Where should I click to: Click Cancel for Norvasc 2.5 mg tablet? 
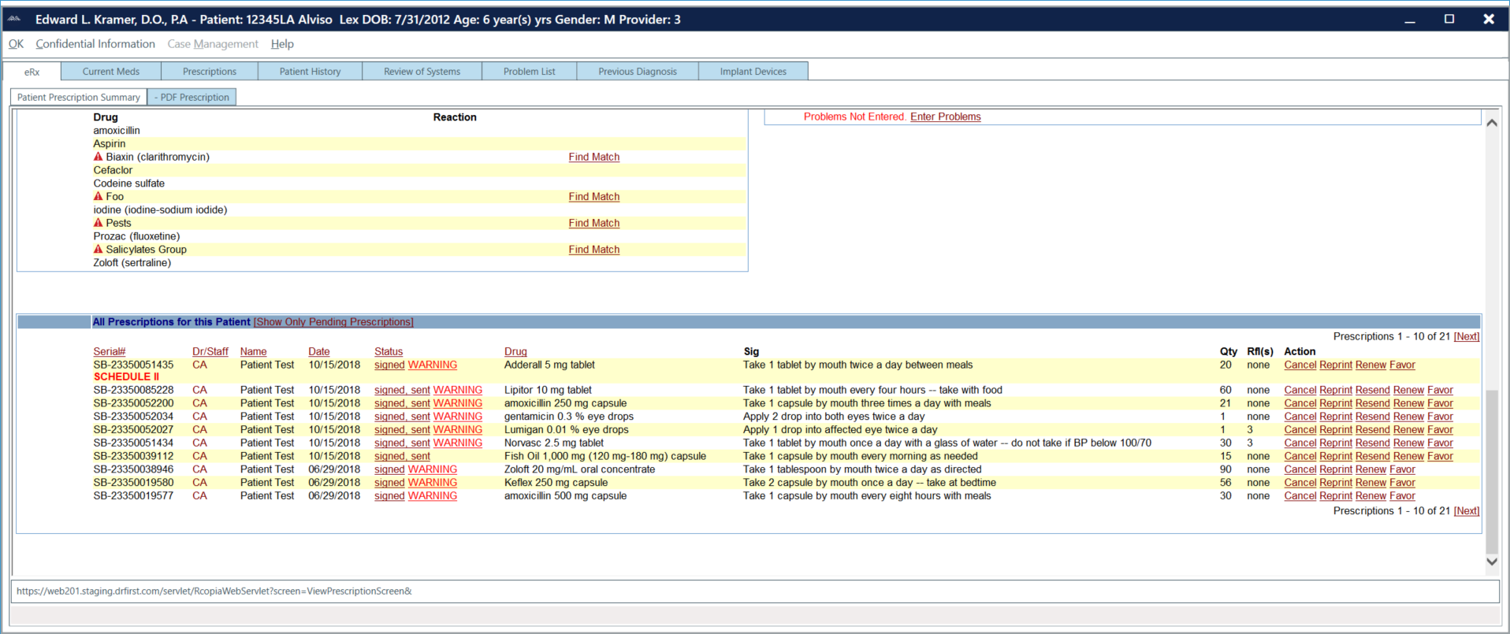click(1300, 443)
